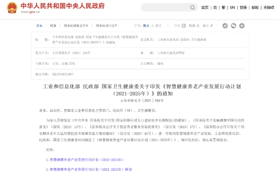Screen dimensions: 279x173
Task: Click the 主题分类 value 工业、交通\其他
Action: coord(64,63)
